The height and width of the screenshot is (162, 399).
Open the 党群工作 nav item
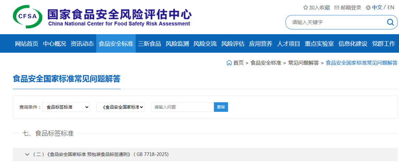tap(383, 43)
